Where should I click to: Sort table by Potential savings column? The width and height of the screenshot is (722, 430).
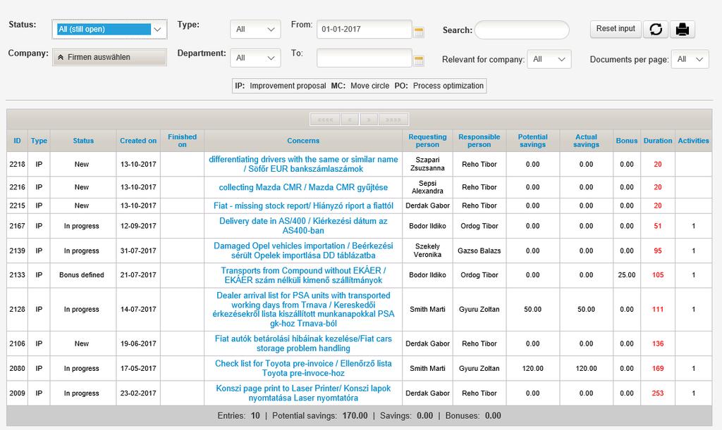coord(533,141)
